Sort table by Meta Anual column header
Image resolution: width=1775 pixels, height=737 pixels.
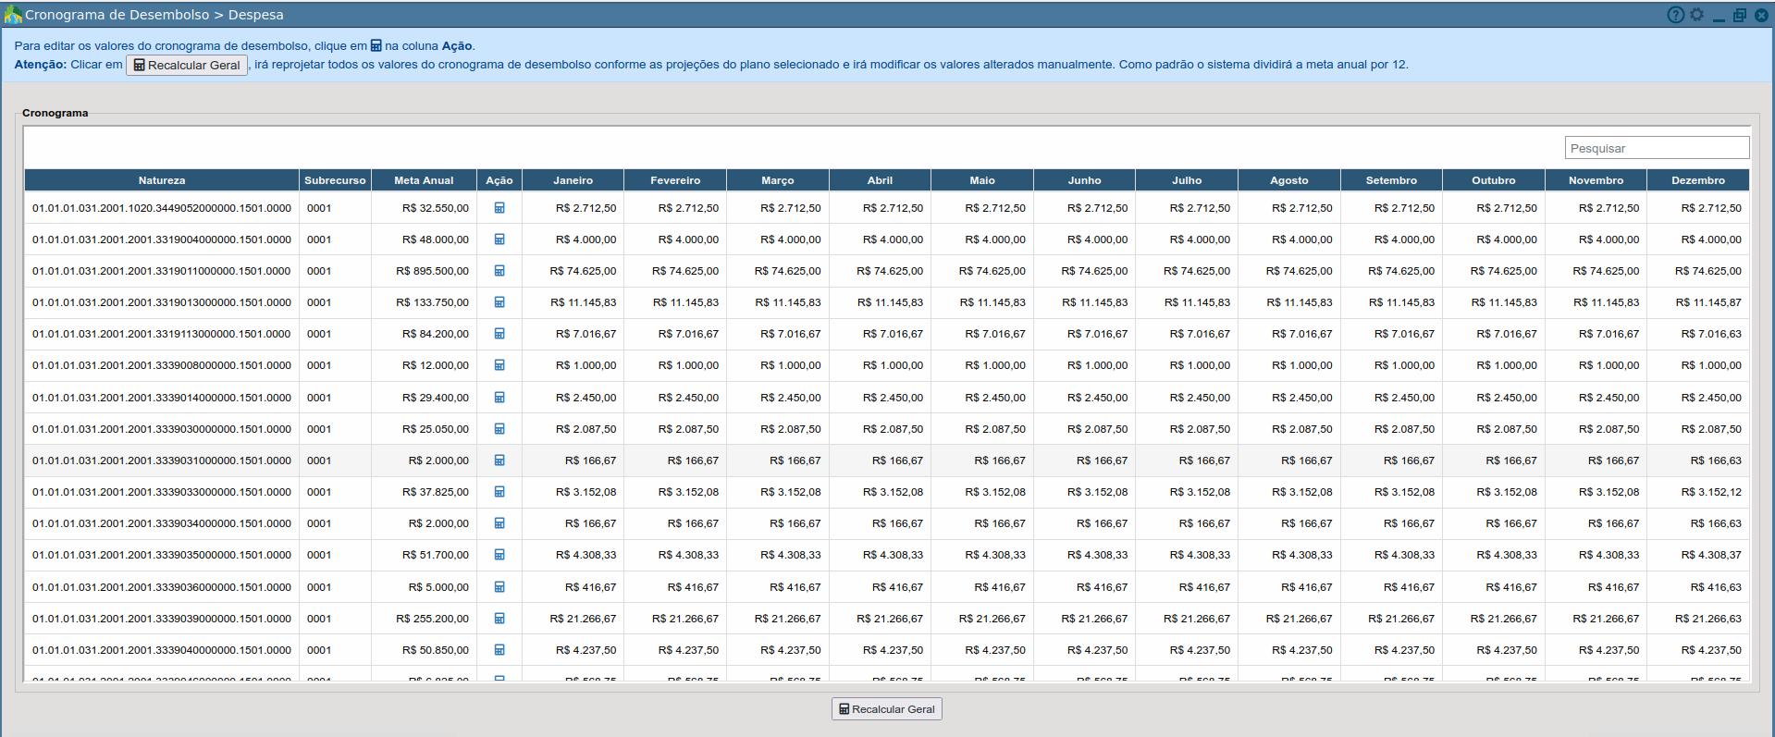[424, 180]
